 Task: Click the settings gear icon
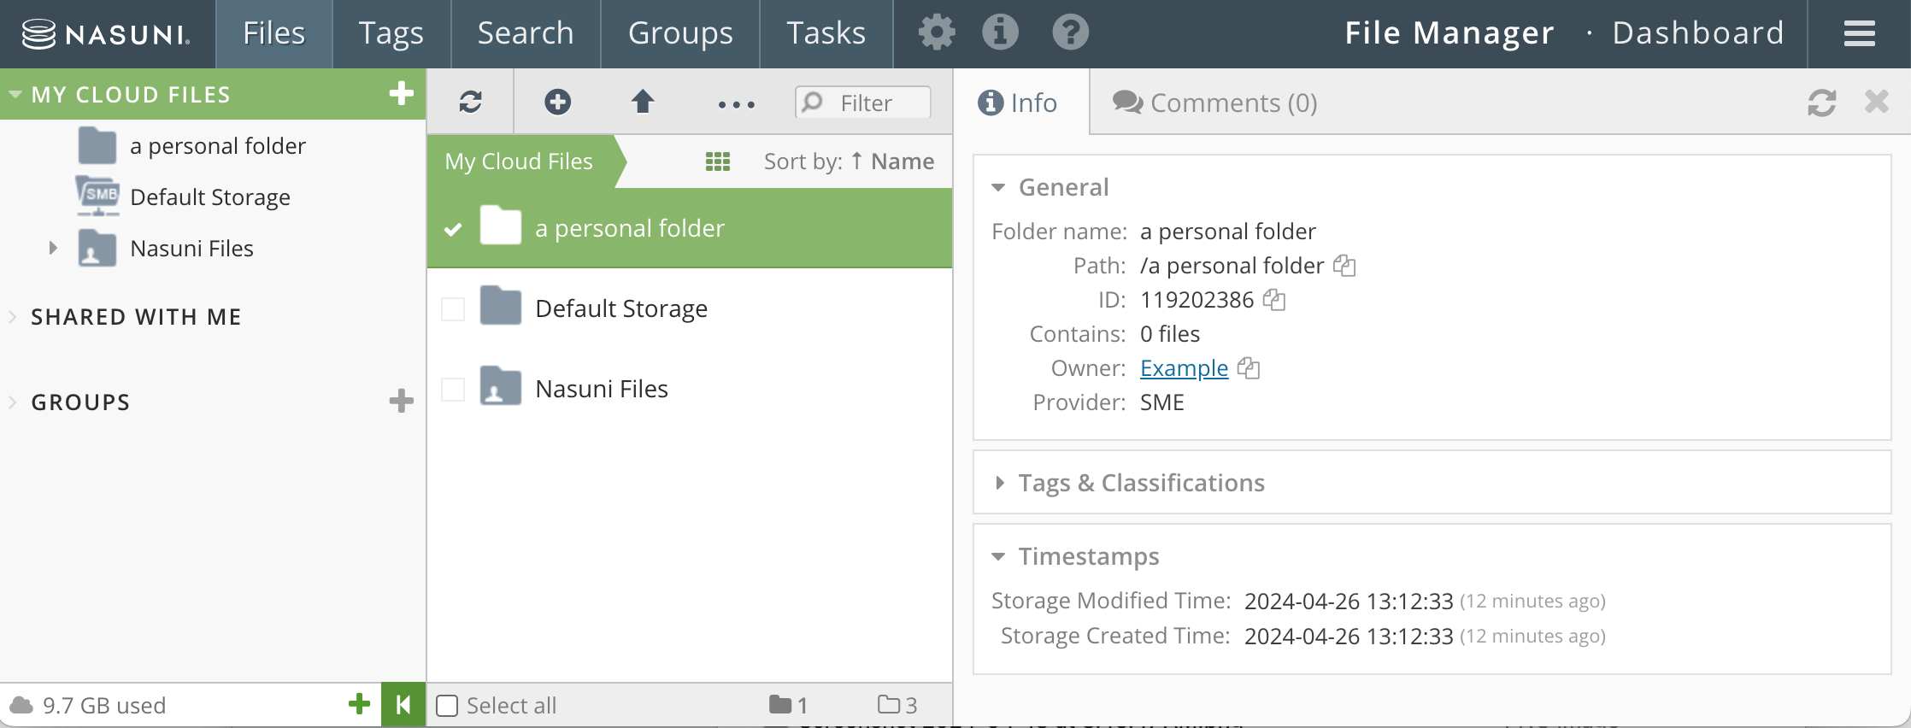pyautogui.click(x=937, y=33)
